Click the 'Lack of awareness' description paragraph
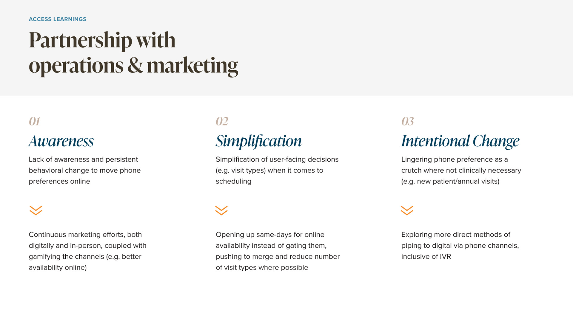 [x=84, y=170]
